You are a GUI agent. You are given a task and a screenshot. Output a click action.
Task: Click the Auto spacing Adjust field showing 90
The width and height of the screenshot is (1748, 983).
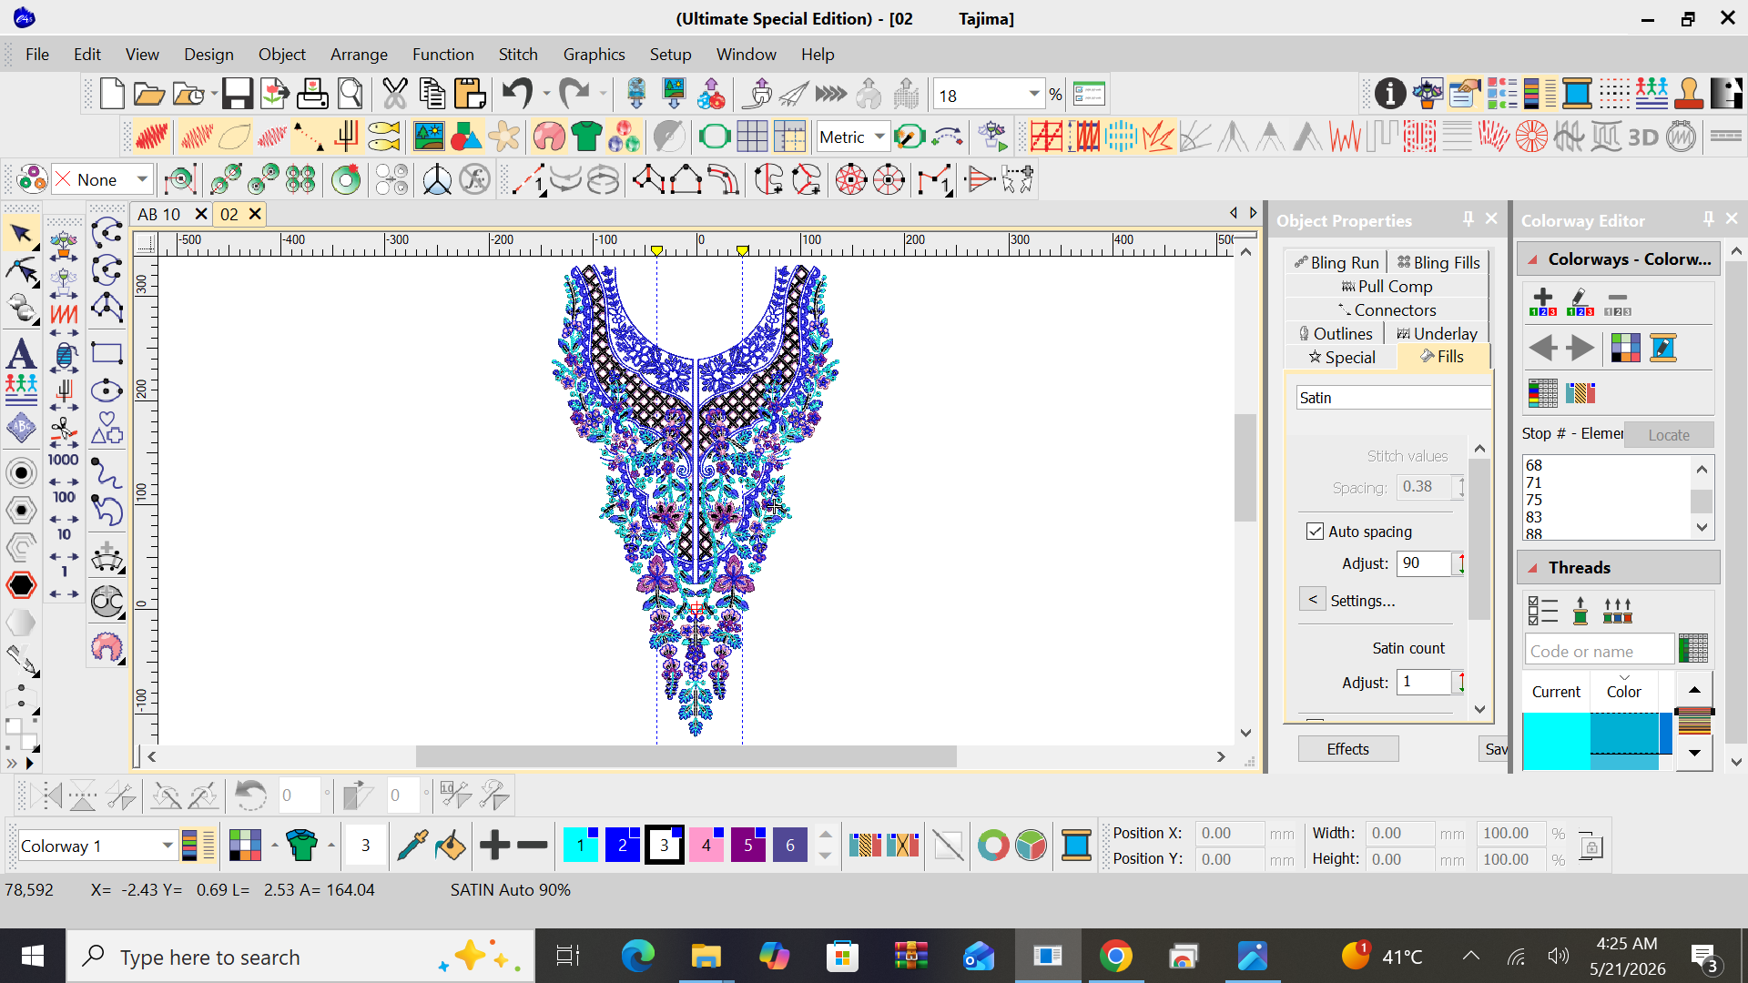tap(1424, 563)
